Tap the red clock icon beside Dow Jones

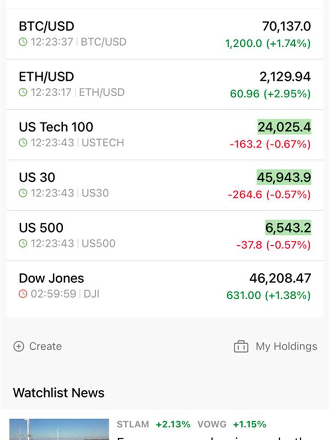23,294
